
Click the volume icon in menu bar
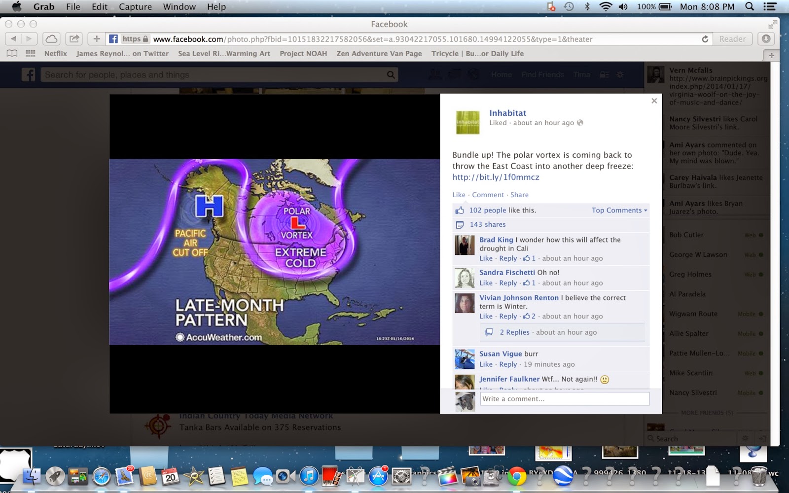(623, 6)
